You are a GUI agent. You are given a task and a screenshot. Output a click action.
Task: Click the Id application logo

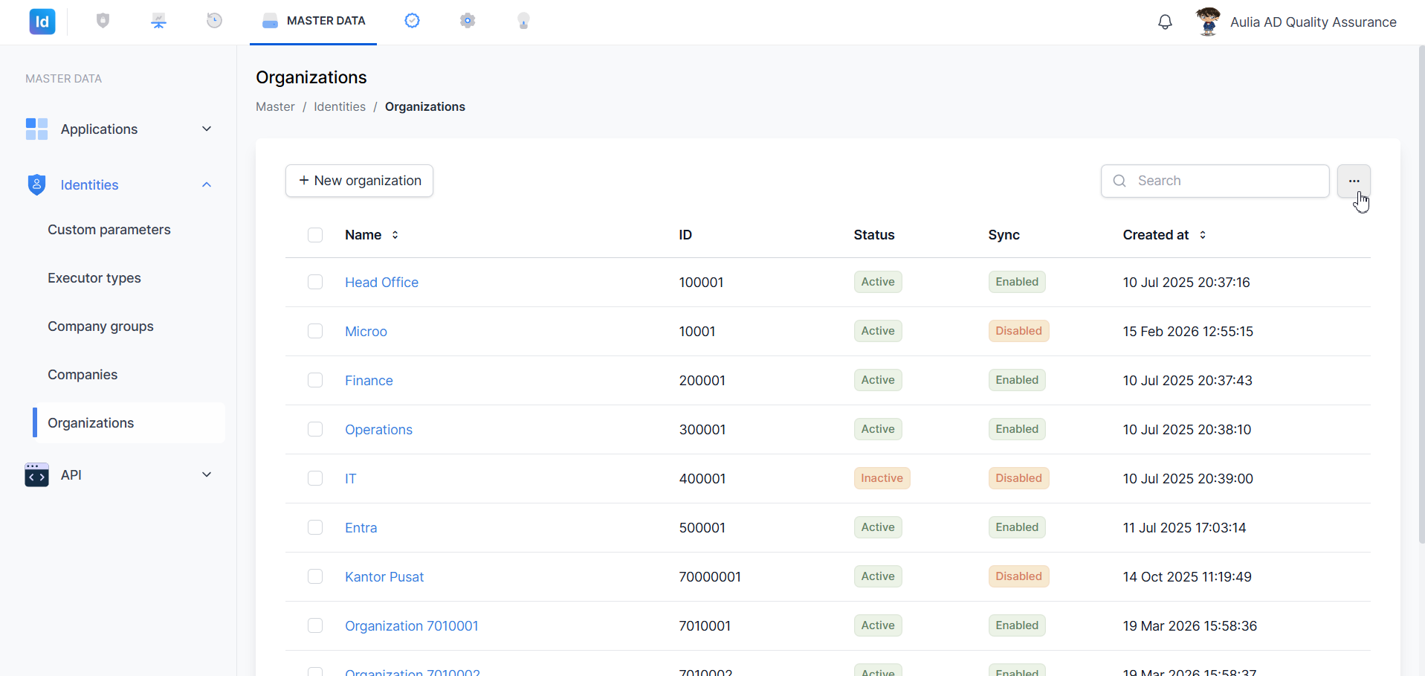click(42, 22)
